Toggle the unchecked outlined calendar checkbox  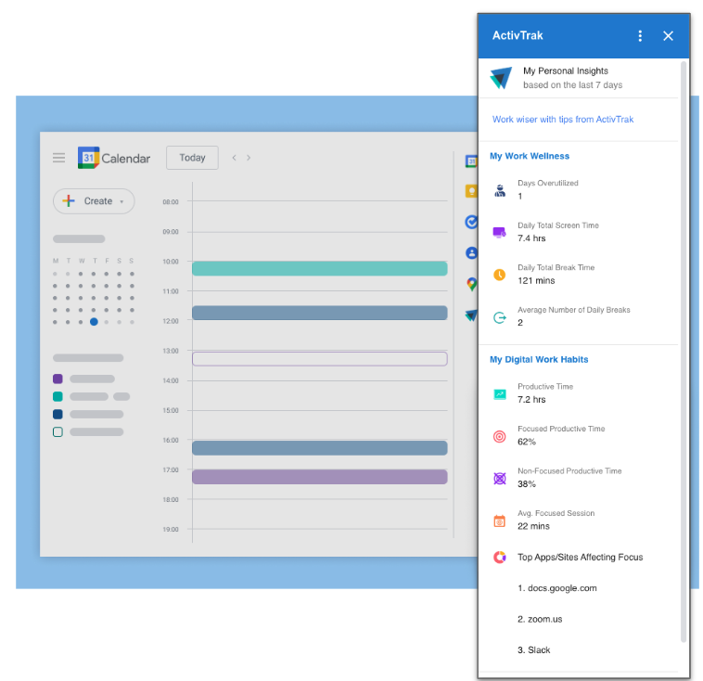(x=58, y=432)
